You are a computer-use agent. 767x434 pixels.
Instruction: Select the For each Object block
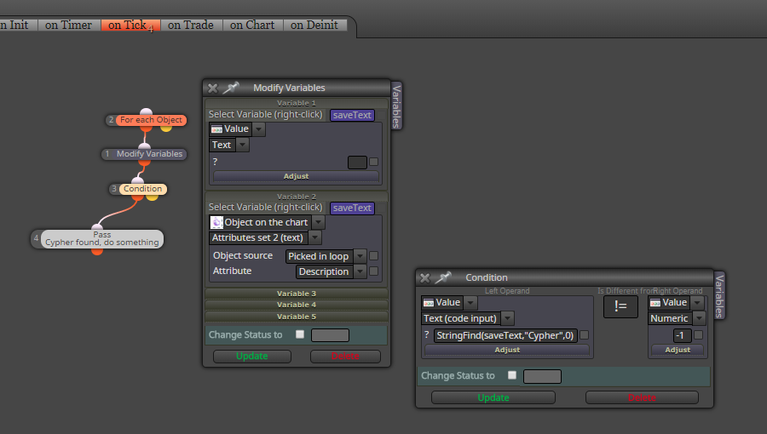151,120
